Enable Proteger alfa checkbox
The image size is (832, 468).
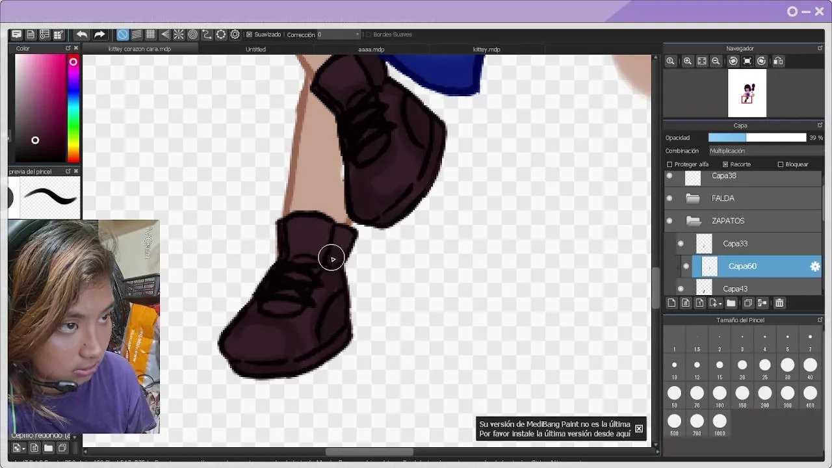(x=669, y=164)
